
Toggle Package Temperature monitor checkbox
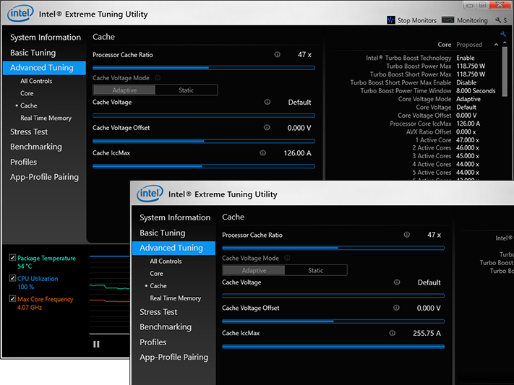12,258
